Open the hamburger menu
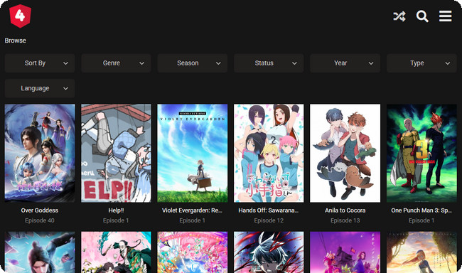Viewport: 462px width, 273px height. [445, 16]
